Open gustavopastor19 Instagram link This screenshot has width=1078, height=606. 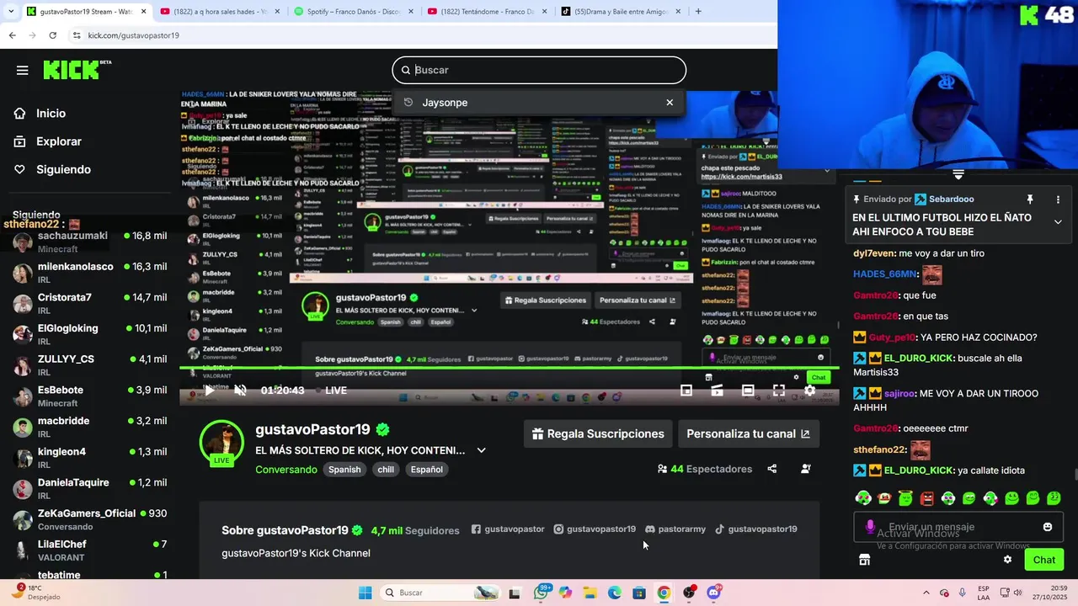click(595, 529)
